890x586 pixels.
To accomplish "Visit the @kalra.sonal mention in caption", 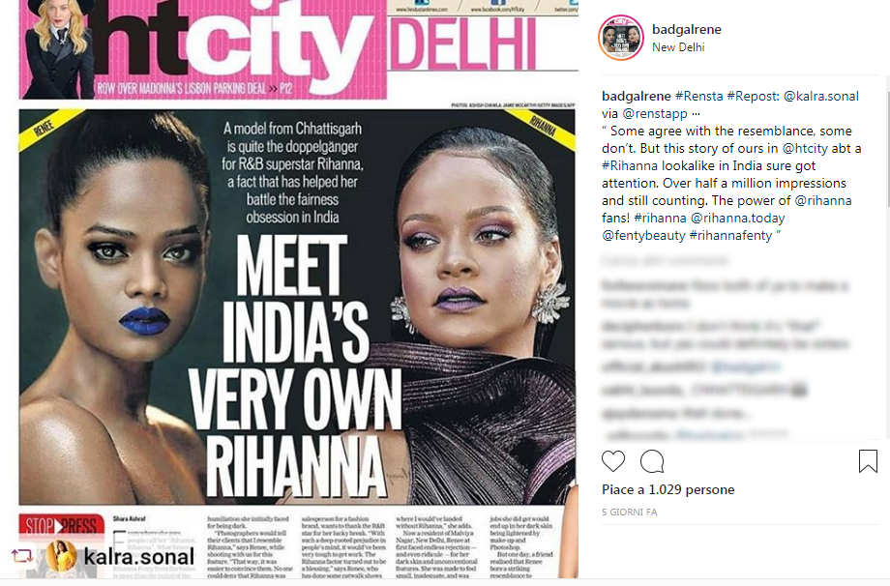I will tap(821, 97).
